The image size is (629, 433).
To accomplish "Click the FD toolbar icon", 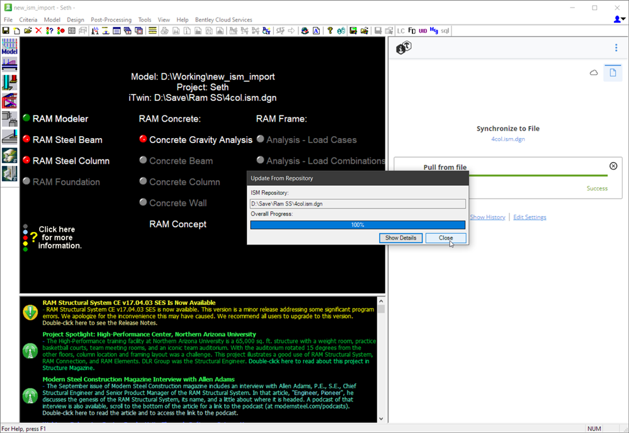I will [x=412, y=30].
